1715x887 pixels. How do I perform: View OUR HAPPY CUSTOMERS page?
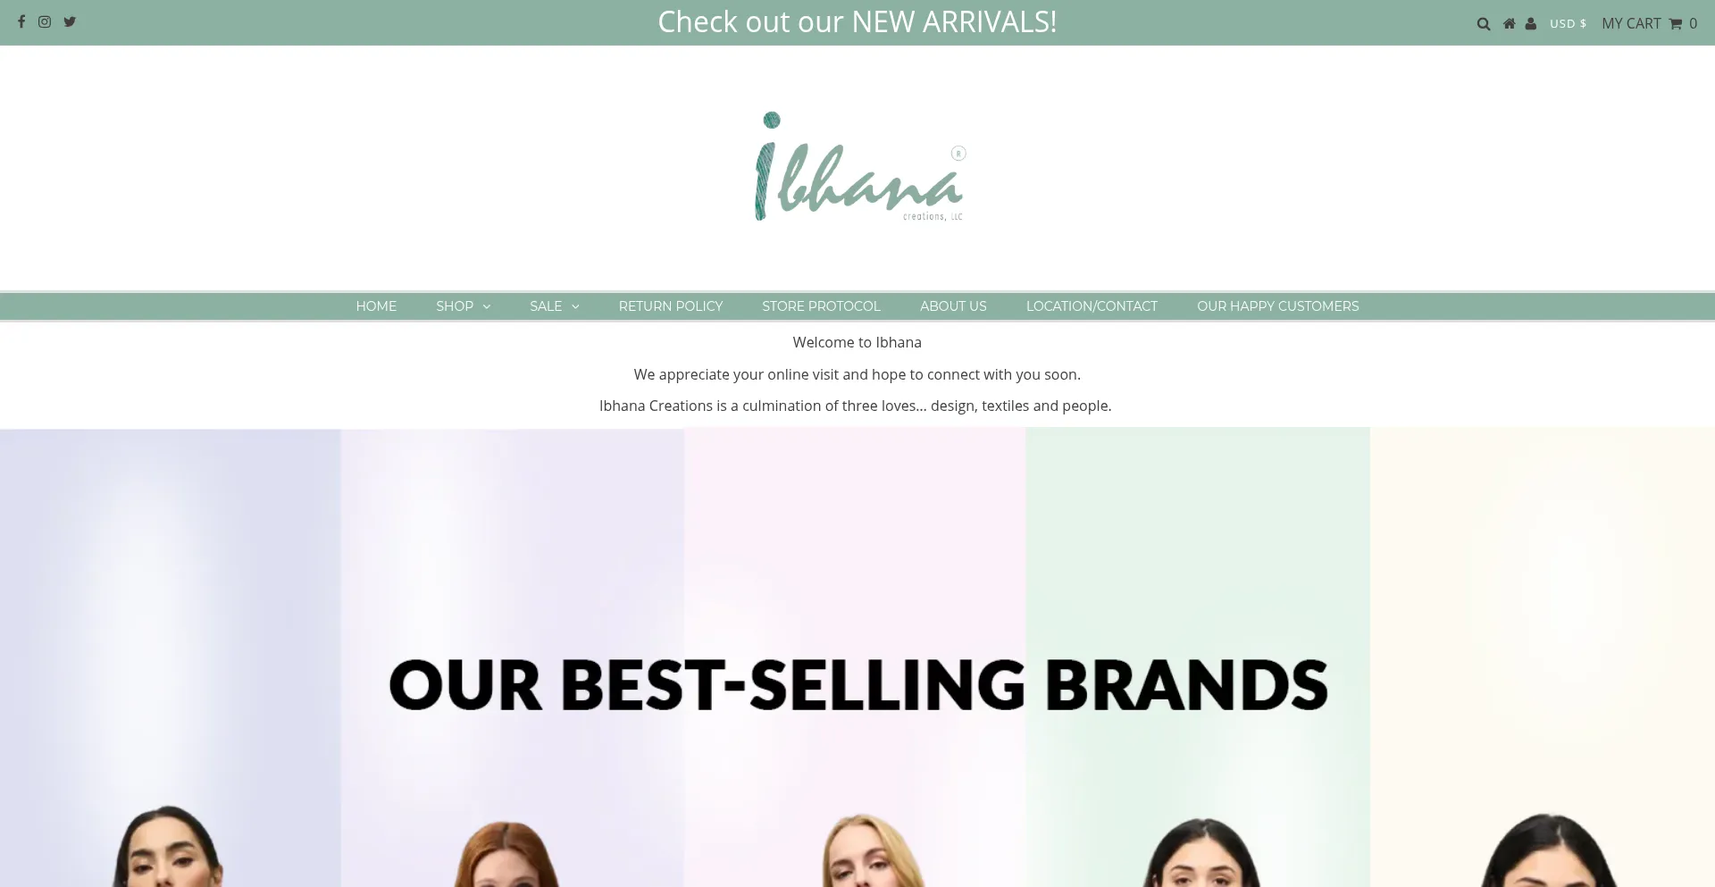coord(1278,306)
